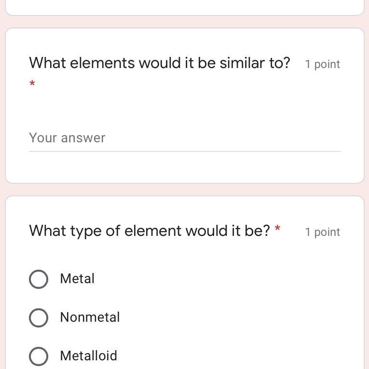Click red asterisk after 'would it be?'
Viewport: 369px width, 369px height.
pyautogui.click(x=277, y=229)
